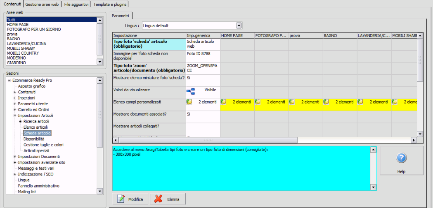Click folder icon in BAGNO column elementi cell
This screenshot has width=433, height=208.
(x=326, y=102)
